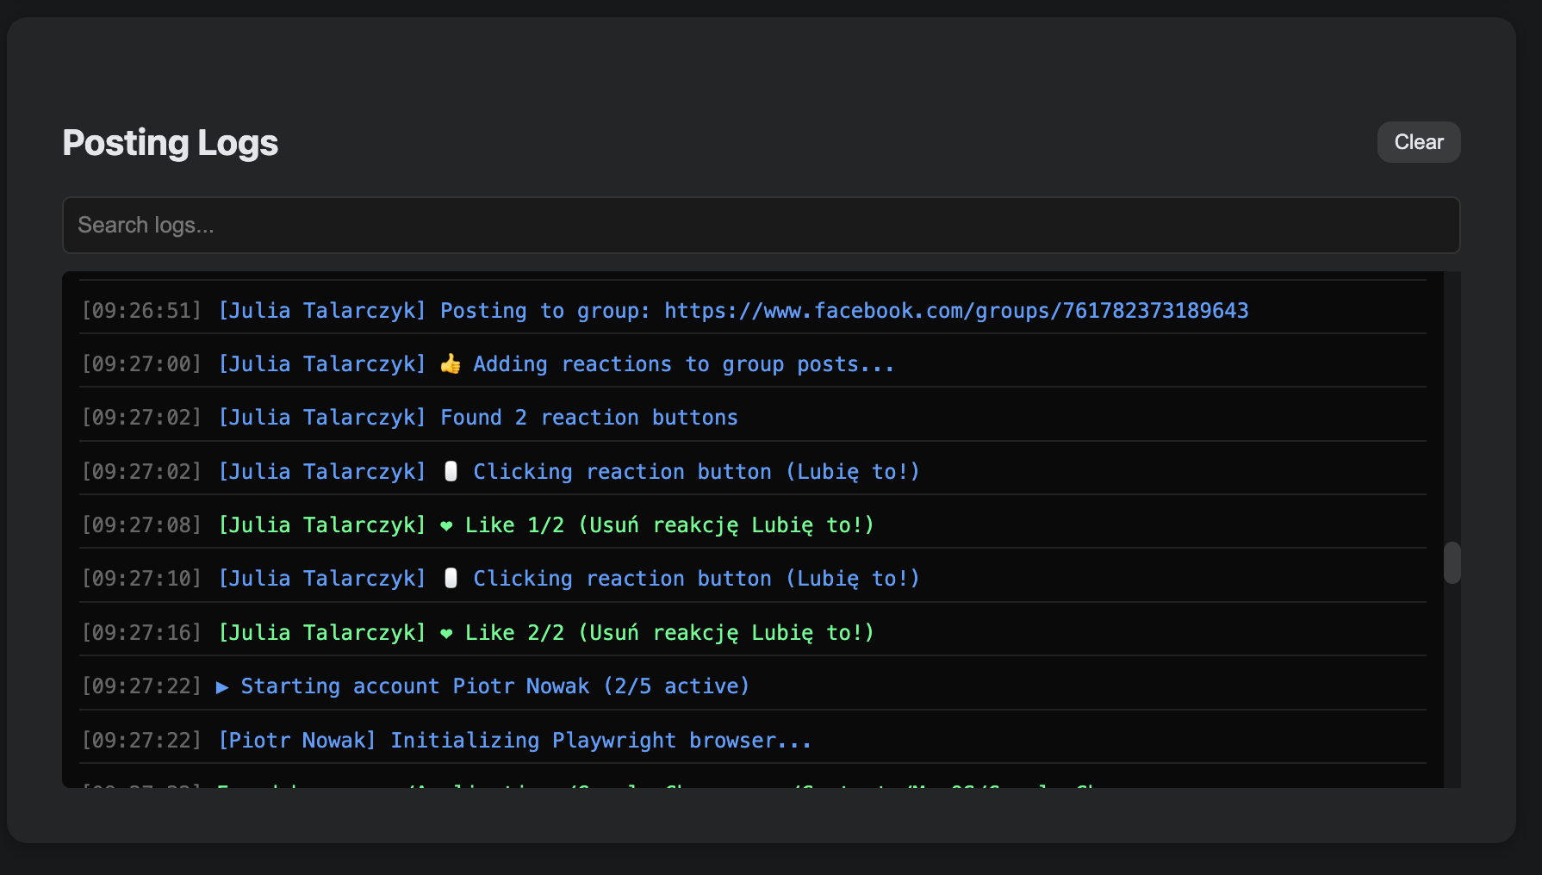Click [Julia Talarczyk] tag in Posting to group line
This screenshot has height=875, width=1542.
[x=321, y=311]
